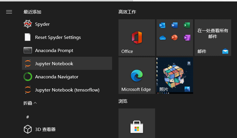Launch the highlighted Jupyter Notebook entry
This screenshot has width=237, height=138.
(67, 63)
